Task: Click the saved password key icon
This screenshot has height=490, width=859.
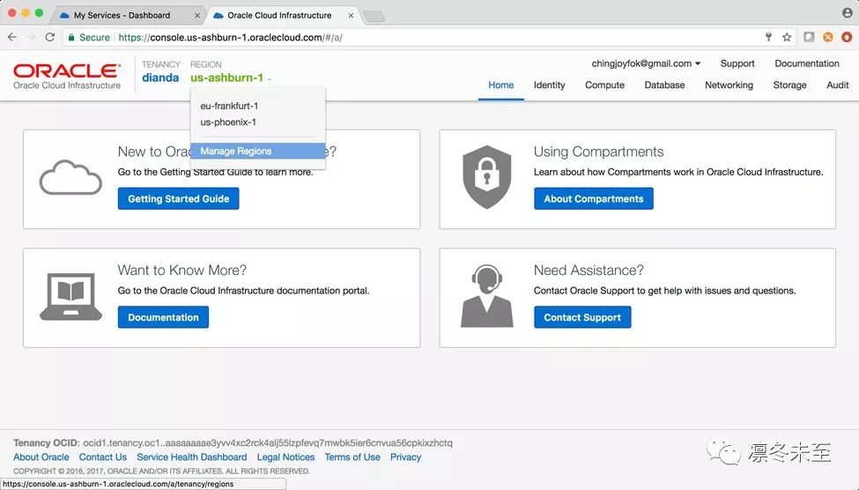Action: [x=768, y=37]
